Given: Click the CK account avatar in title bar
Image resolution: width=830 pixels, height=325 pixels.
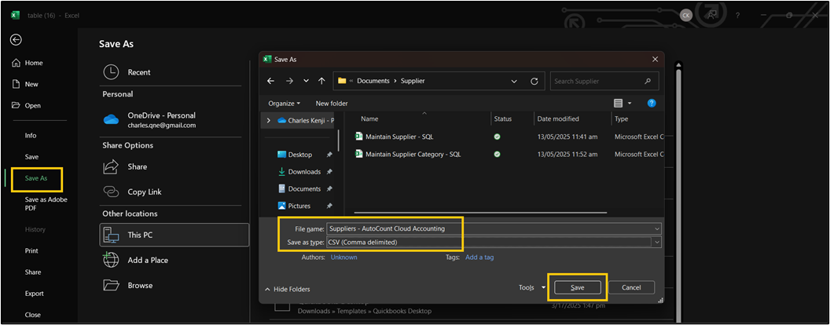Looking at the screenshot, I should pos(686,16).
